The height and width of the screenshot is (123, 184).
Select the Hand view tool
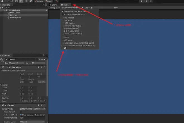(x=2, y=1)
